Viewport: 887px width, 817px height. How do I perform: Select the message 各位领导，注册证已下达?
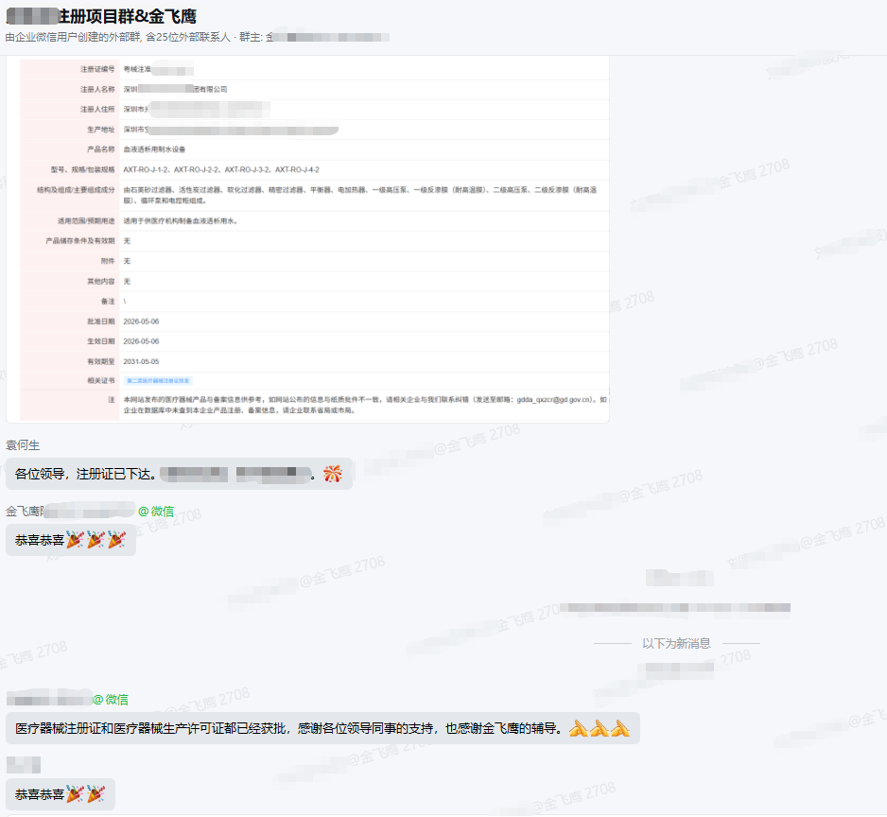(x=179, y=474)
